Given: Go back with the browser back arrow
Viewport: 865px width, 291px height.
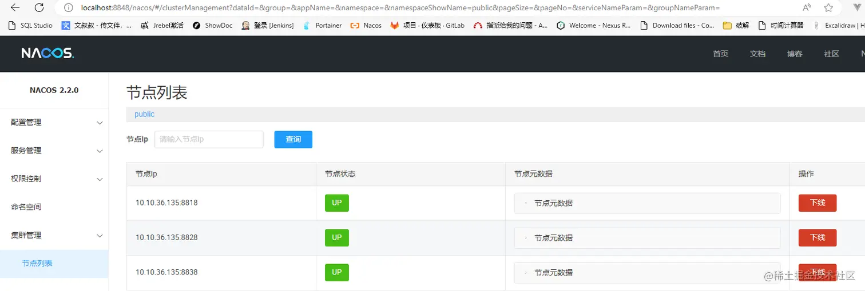Looking at the screenshot, I should [15, 7].
